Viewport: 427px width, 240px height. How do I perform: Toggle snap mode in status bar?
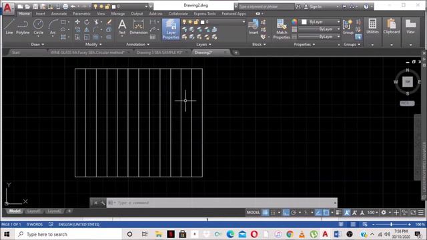(x=273, y=213)
